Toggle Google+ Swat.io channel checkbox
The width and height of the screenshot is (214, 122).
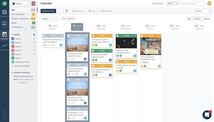[x=34, y=46]
